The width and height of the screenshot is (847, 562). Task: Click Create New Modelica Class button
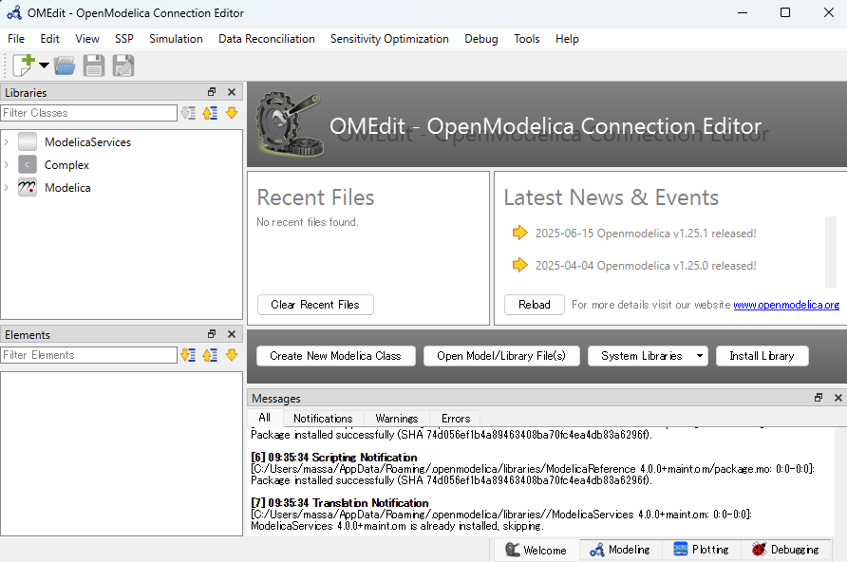pos(335,356)
